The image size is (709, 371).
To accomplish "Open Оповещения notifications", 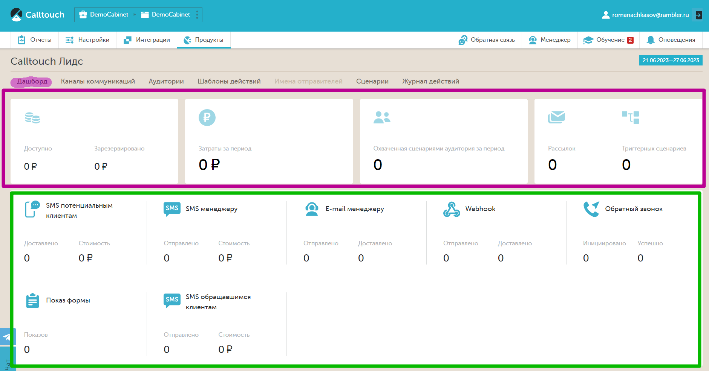I will tap(671, 40).
